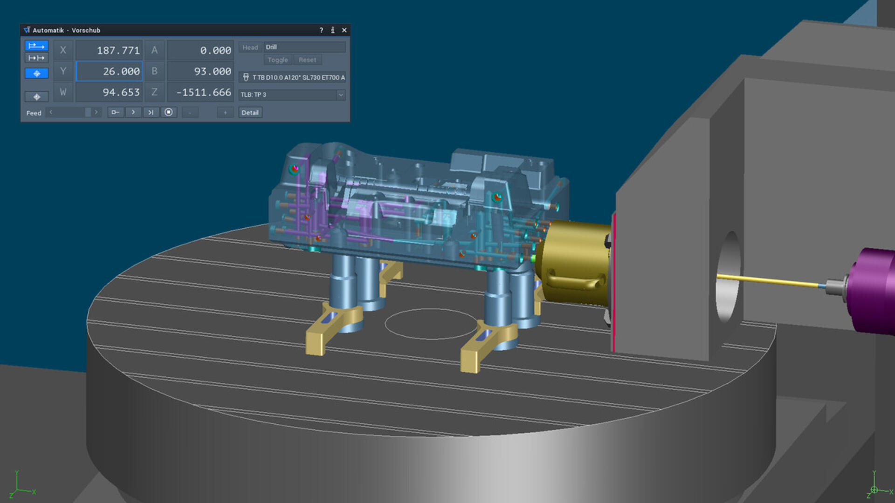Click the lower gray crosshair icon
895x503 pixels.
(x=36, y=96)
